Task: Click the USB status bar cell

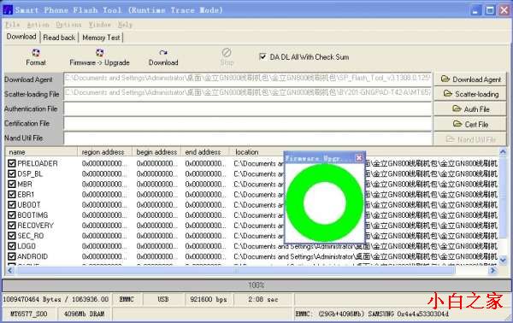Action: tap(163, 299)
